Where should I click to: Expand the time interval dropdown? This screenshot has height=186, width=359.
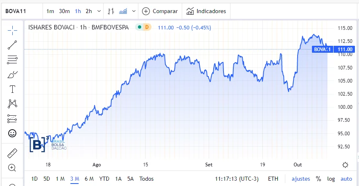pos(99,11)
